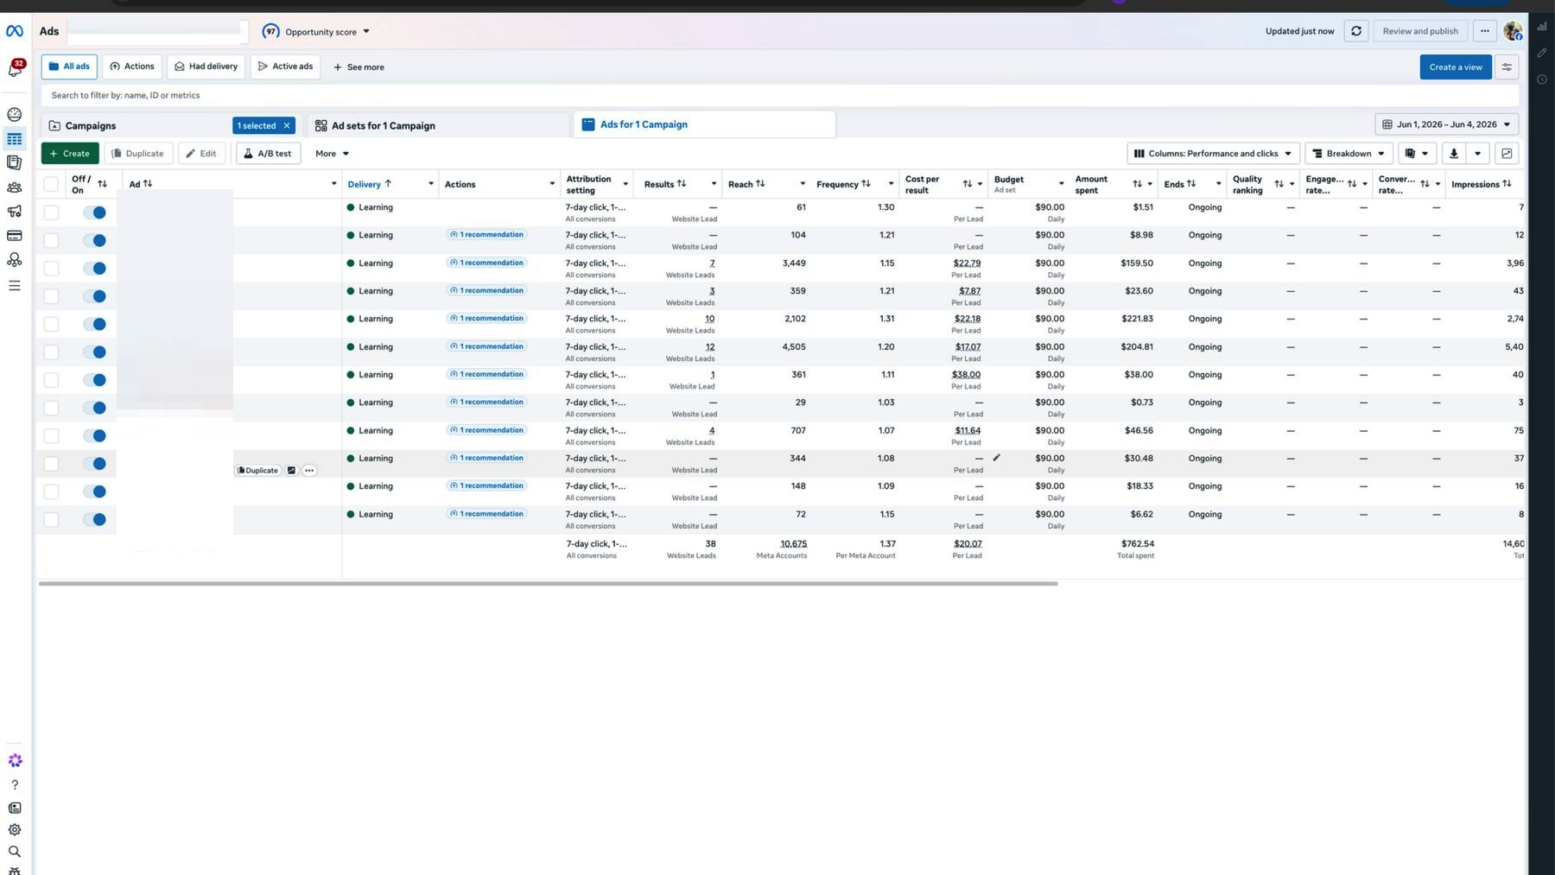The image size is (1555, 875).
Task: Open view filter settings icon next to Create a view
Action: tap(1507, 67)
